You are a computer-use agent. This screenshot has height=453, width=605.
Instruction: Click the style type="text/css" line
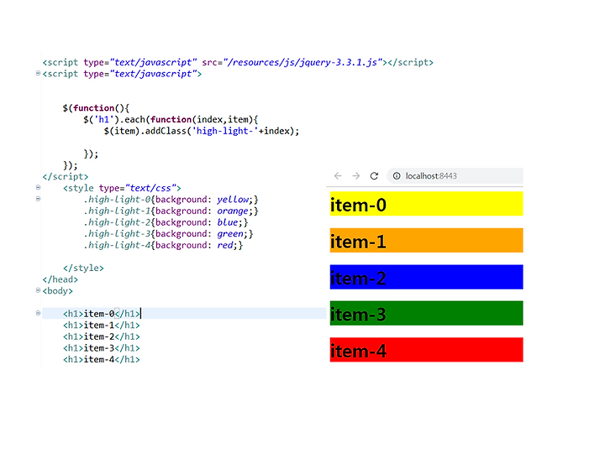coord(122,189)
